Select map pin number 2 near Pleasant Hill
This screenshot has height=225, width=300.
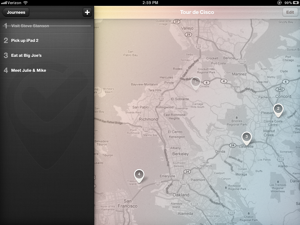[x=278, y=110]
